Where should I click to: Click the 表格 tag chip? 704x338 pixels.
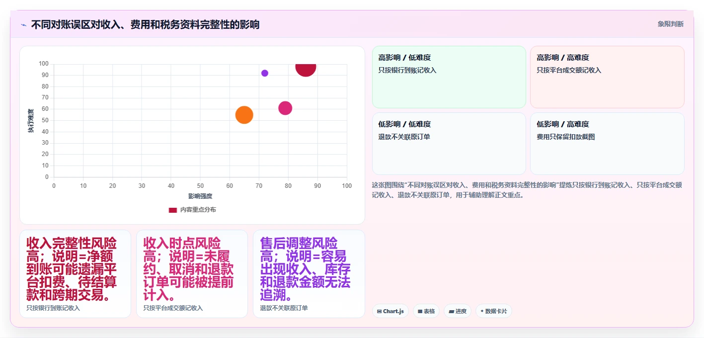[x=426, y=311]
